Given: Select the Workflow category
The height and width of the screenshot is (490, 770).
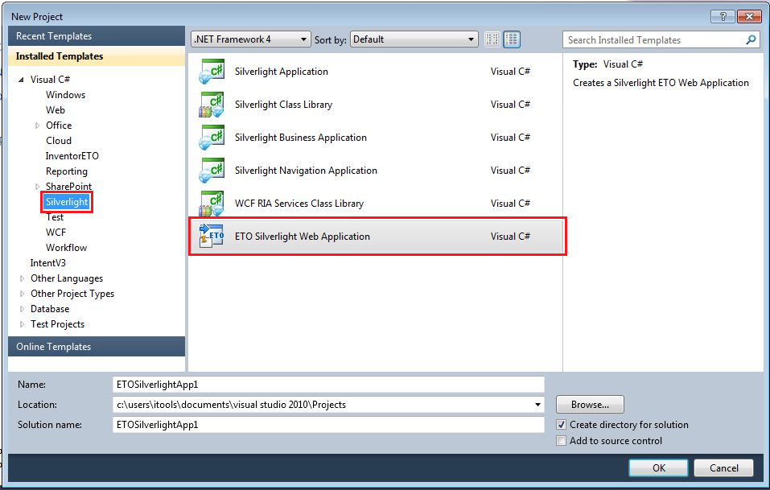Looking at the screenshot, I should 66,248.
